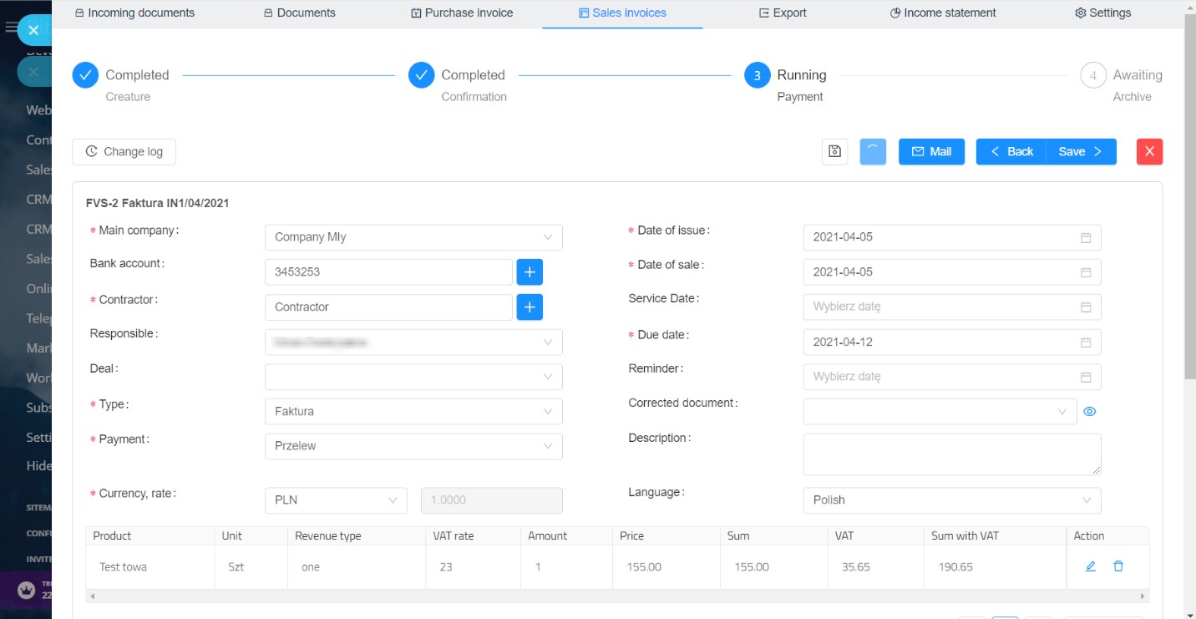Open the Income statement tab
Image resolution: width=1196 pixels, height=619 pixels.
(x=943, y=13)
